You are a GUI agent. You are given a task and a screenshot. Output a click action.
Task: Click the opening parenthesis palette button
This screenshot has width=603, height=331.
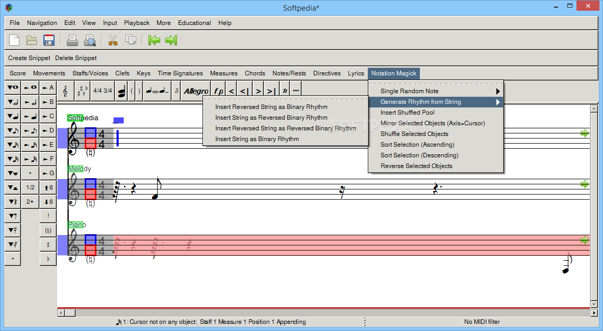[x=132, y=91]
